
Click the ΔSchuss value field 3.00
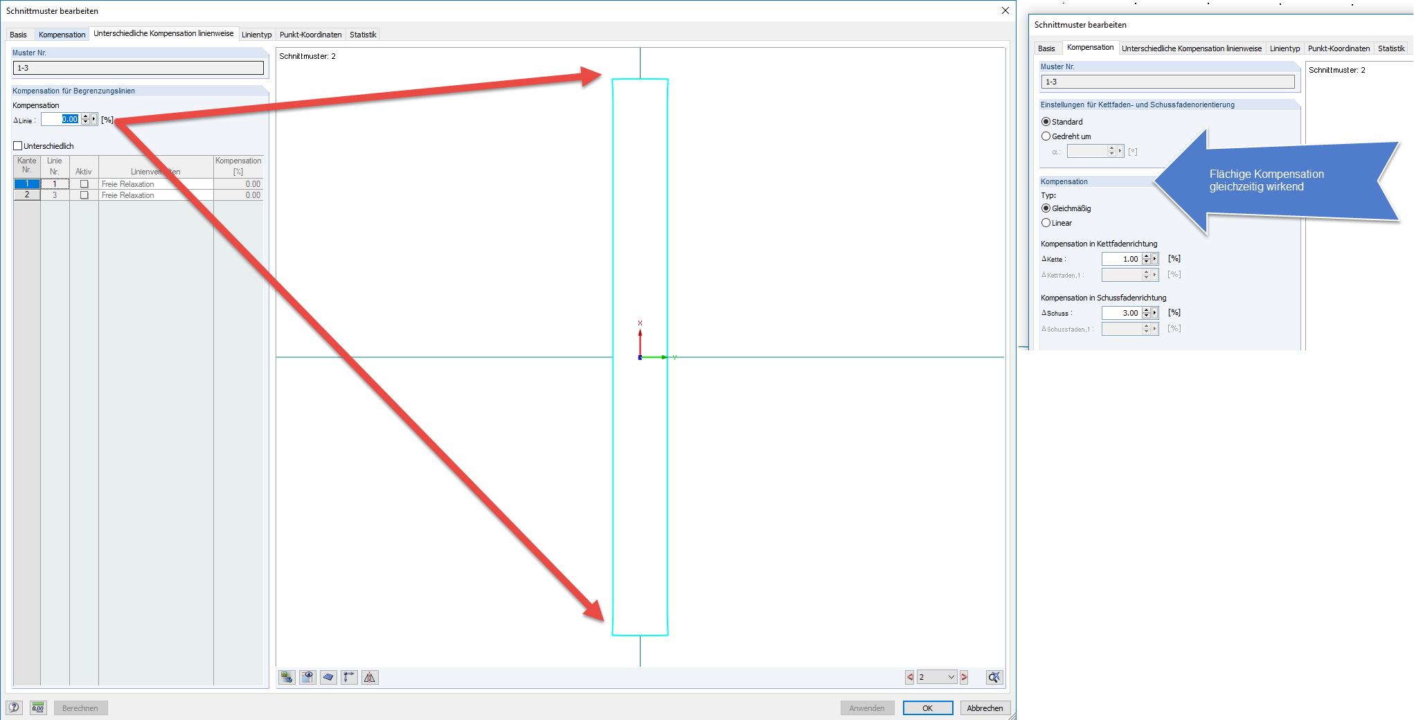pos(1122,313)
